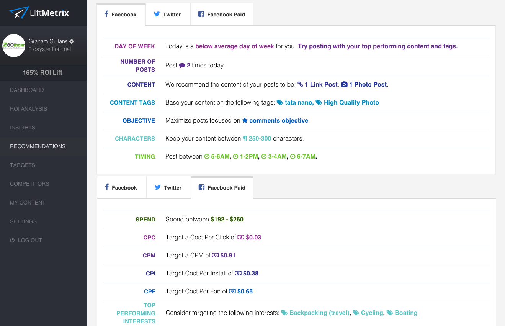Viewport: 505px width, 326px height.
Task: Click the comment bubble icon beside 2
Action: point(182,66)
